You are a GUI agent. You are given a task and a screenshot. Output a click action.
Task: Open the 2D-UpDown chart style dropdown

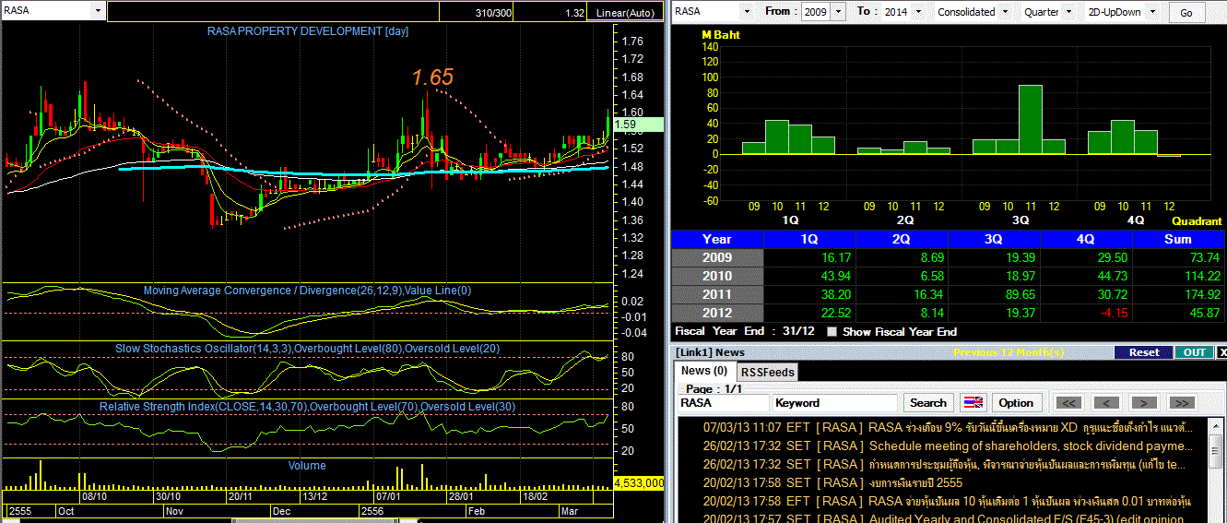click(x=1152, y=12)
